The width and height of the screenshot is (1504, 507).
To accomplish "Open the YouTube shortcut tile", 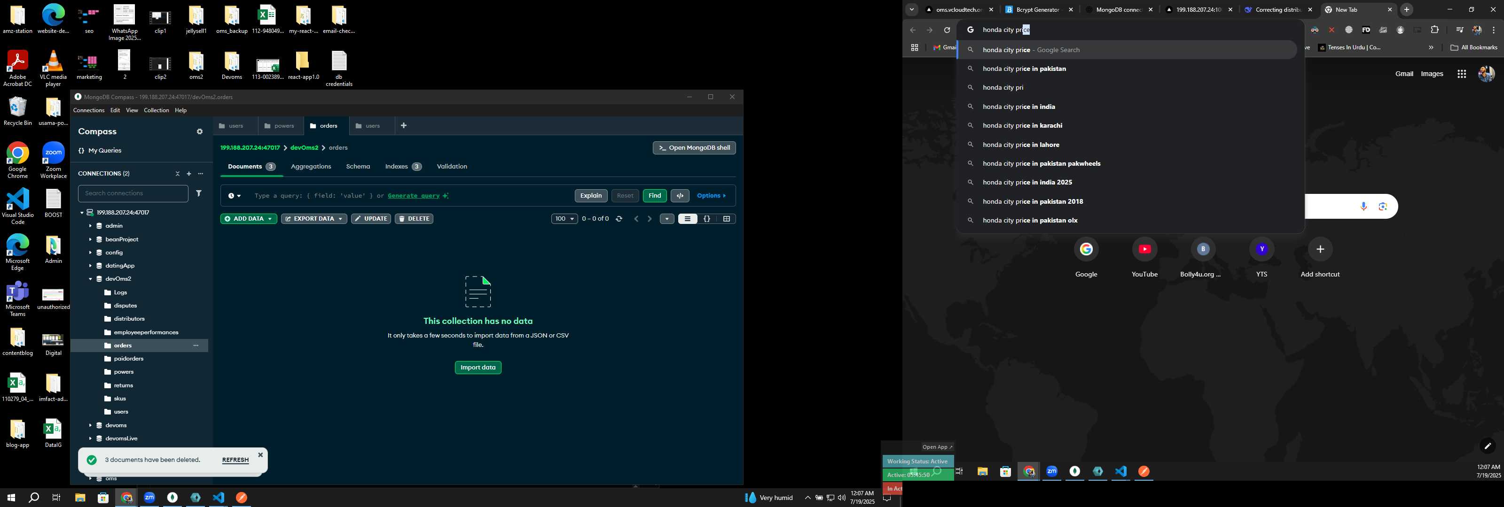I will [x=1144, y=258].
